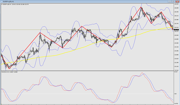Click the current price label 125.373

point(176,30)
